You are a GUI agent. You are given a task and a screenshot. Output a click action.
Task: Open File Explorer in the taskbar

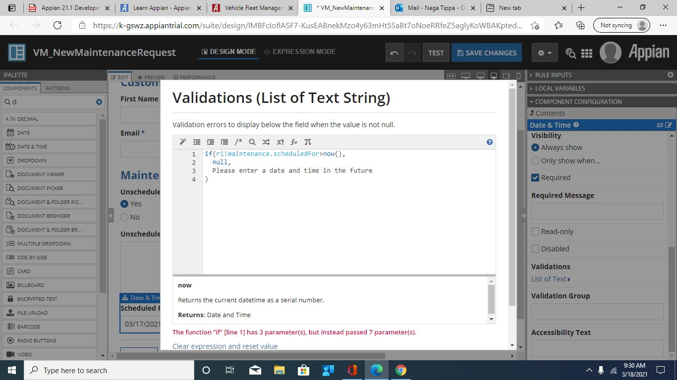(280, 370)
